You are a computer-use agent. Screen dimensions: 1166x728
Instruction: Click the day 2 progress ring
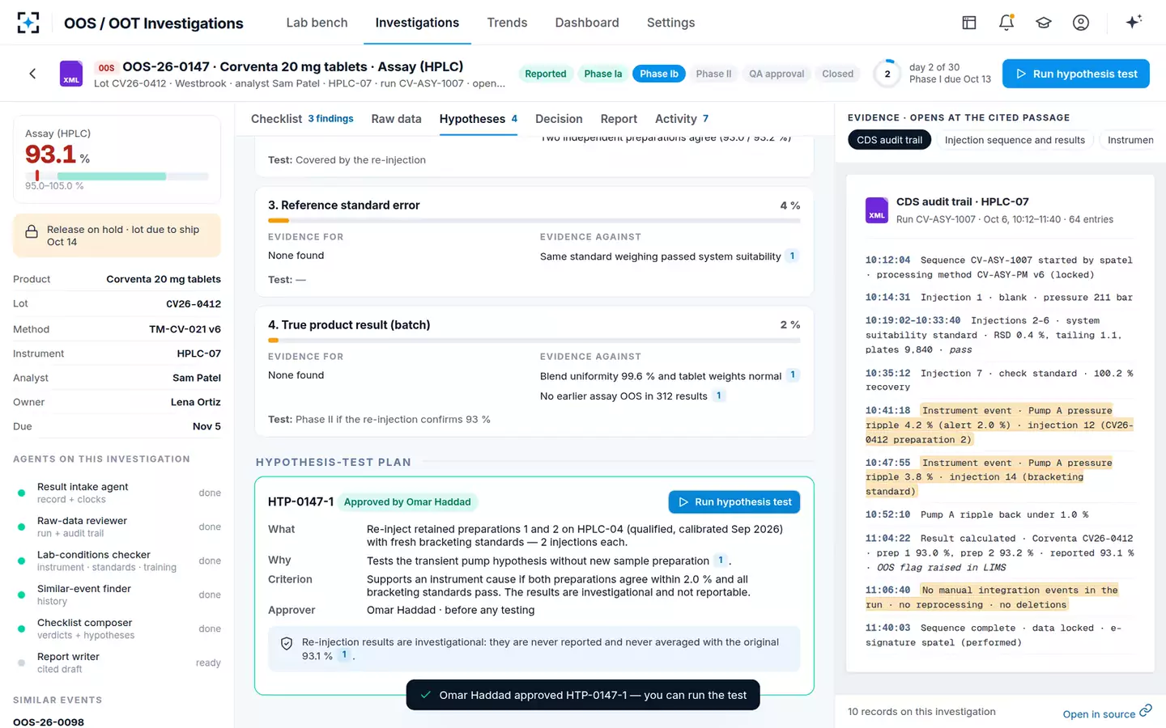pyautogui.click(x=887, y=74)
